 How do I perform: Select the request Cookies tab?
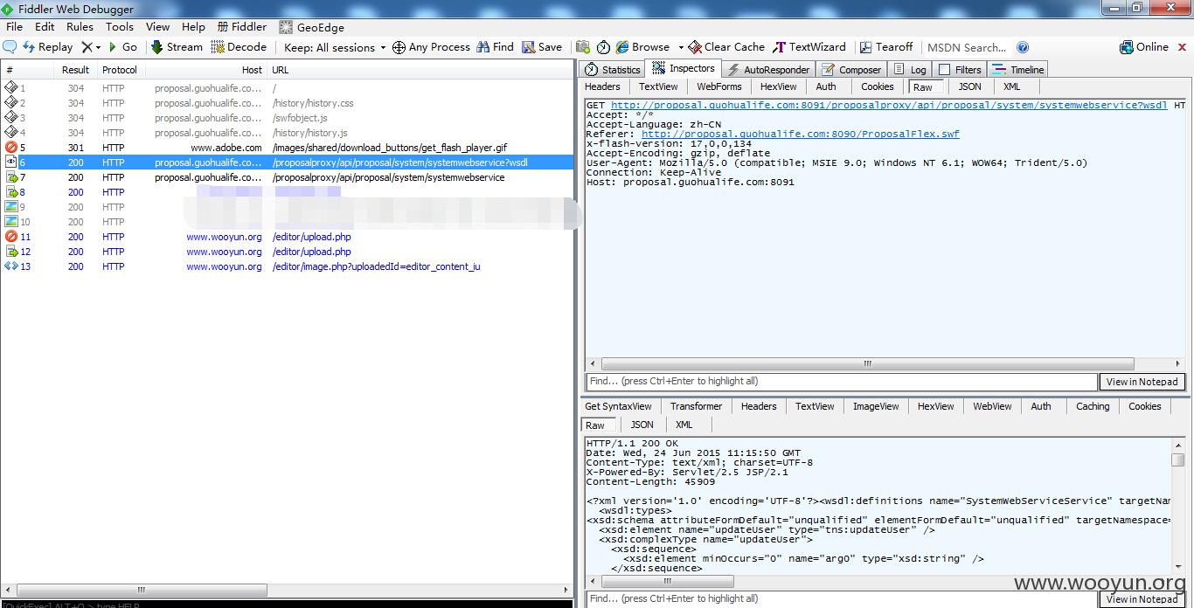coord(877,86)
